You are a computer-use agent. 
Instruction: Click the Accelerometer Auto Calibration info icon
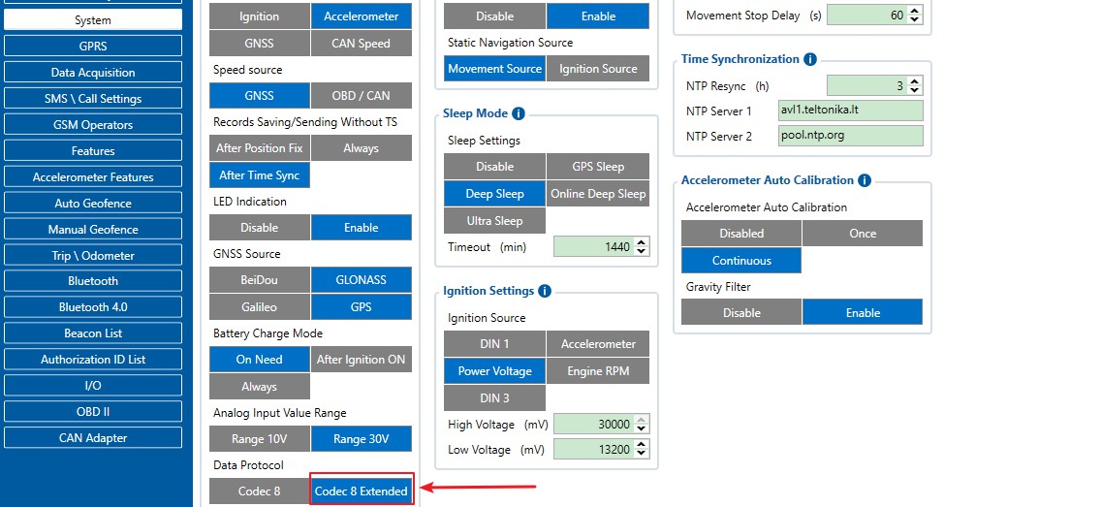[865, 180]
